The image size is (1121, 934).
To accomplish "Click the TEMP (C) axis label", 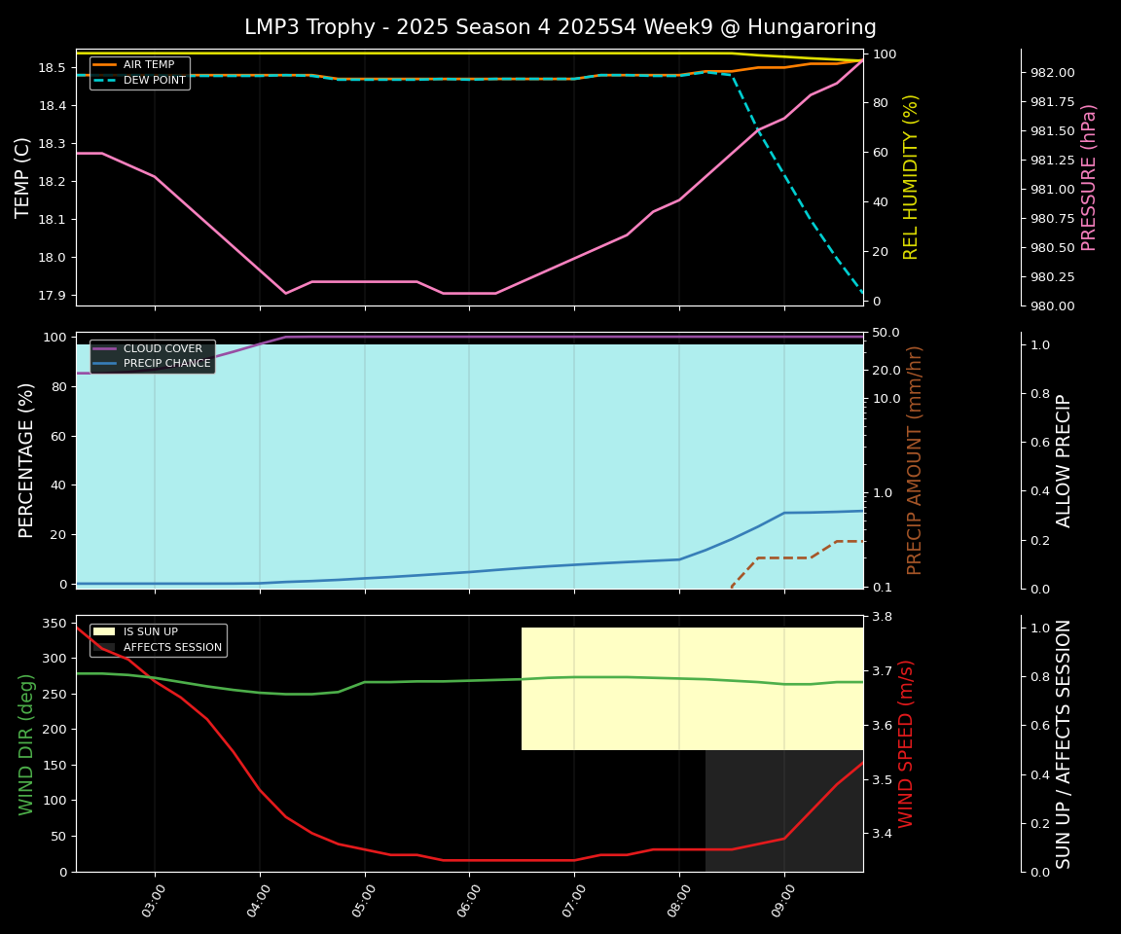I will (x=23, y=177).
